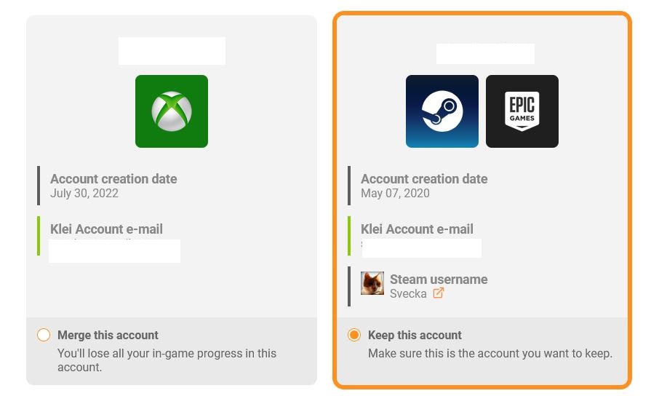Click the hidden e-mail in the Steam account card
The width and height of the screenshot is (659, 396).
[422, 247]
